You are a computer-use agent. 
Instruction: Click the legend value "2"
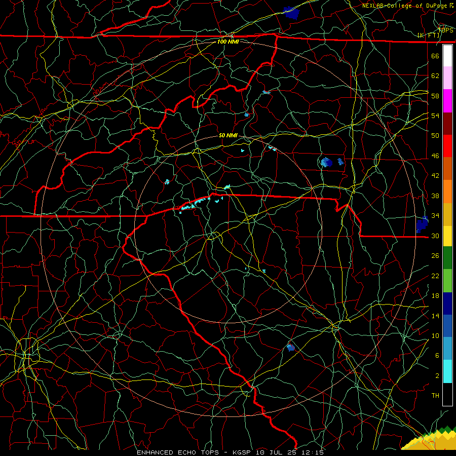point(437,376)
